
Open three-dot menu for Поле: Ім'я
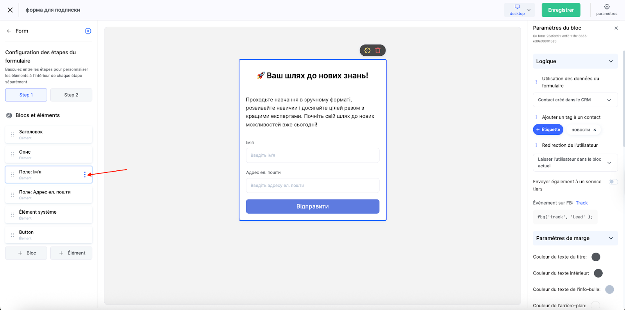tap(85, 175)
